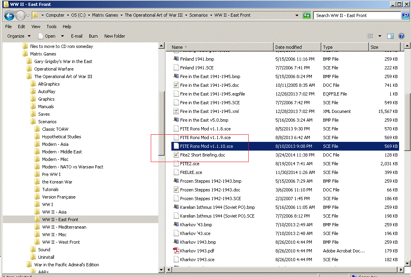Open the Organize dropdown menu

point(19,36)
